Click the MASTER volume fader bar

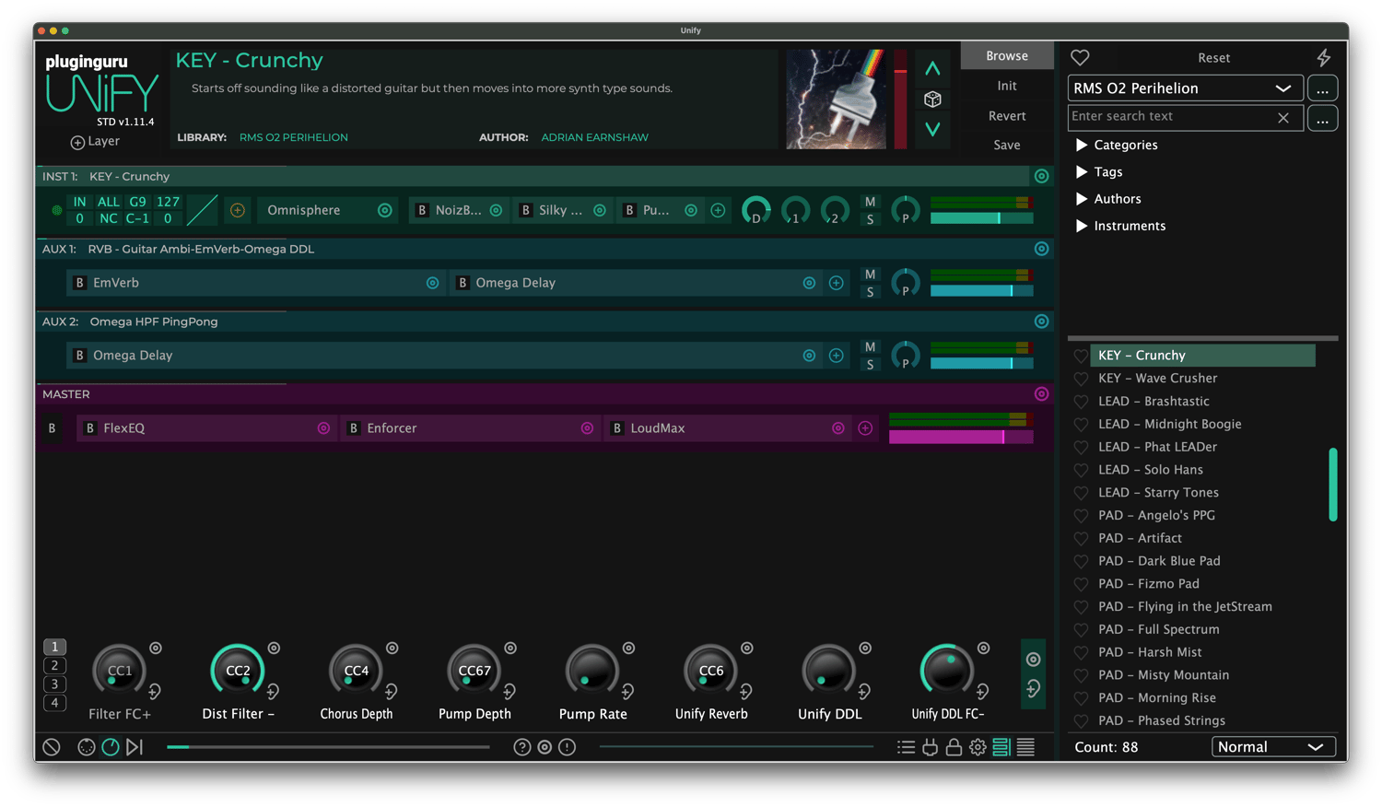[960, 438]
